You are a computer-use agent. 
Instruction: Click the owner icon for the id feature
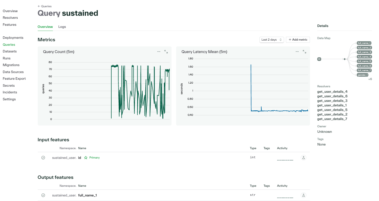tap(303, 157)
